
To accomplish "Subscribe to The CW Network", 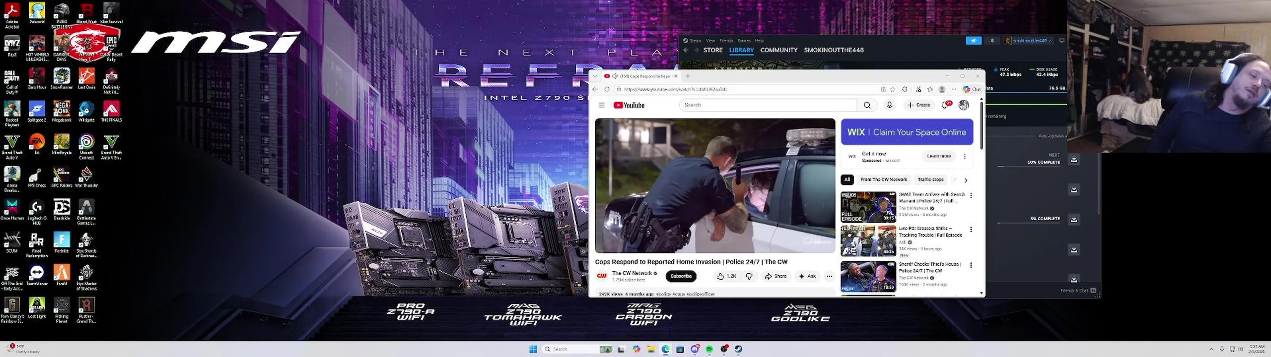I will [x=681, y=276].
